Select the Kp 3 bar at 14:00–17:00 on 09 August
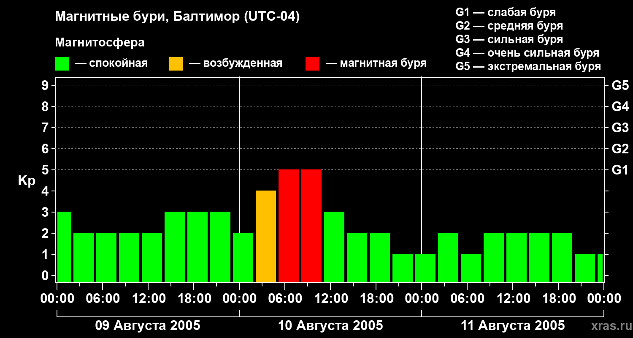Screen dimensions: 633x338 (175, 247)
